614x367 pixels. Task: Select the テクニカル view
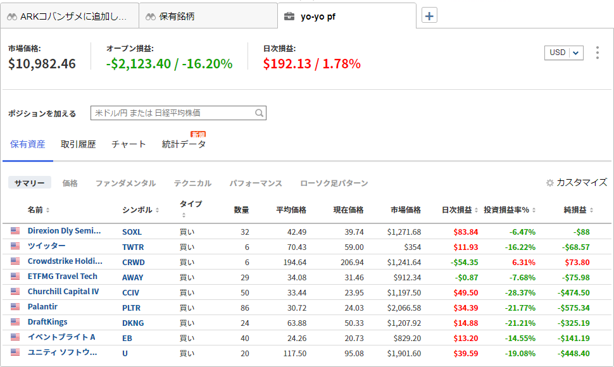pyautogui.click(x=192, y=183)
